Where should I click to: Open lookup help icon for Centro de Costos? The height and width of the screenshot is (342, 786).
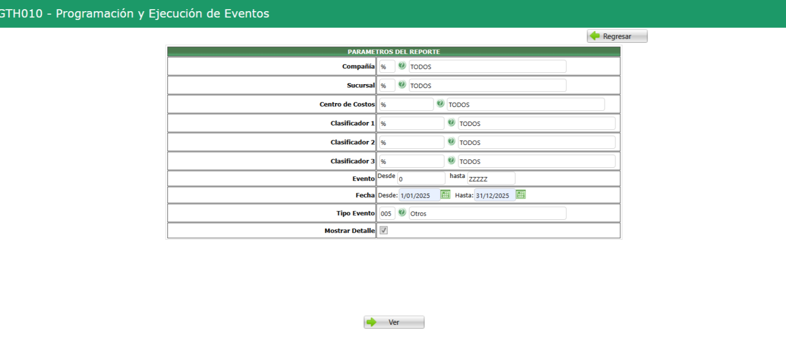point(440,104)
